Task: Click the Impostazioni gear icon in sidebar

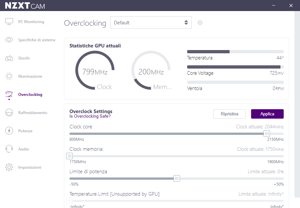Action: [9, 167]
